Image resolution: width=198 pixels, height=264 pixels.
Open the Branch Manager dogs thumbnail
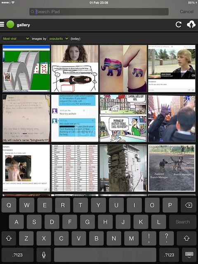coord(172,168)
